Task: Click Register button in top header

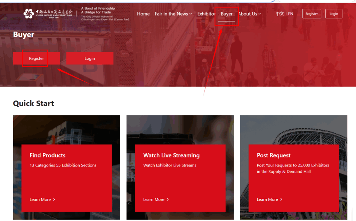Action: [x=311, y=14]
